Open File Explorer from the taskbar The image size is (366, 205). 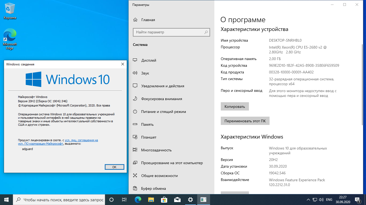[151, 200]
